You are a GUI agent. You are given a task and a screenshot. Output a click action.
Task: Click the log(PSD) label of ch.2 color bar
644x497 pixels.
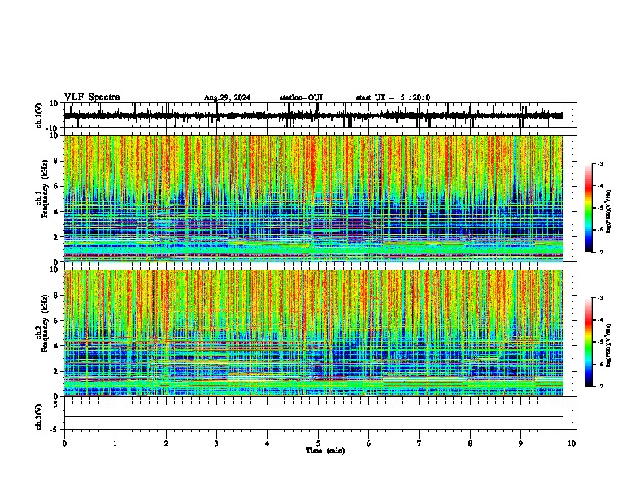click(x=609, y=345)
